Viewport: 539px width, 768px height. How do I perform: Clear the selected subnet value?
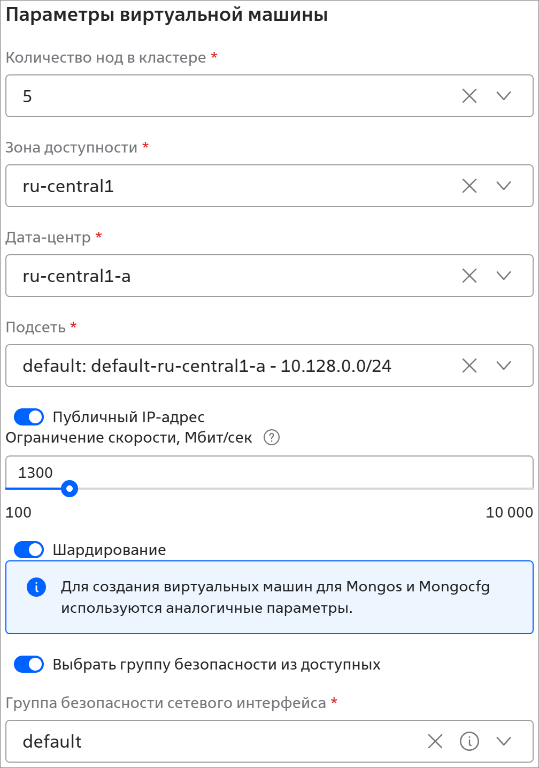coord(469,366)
